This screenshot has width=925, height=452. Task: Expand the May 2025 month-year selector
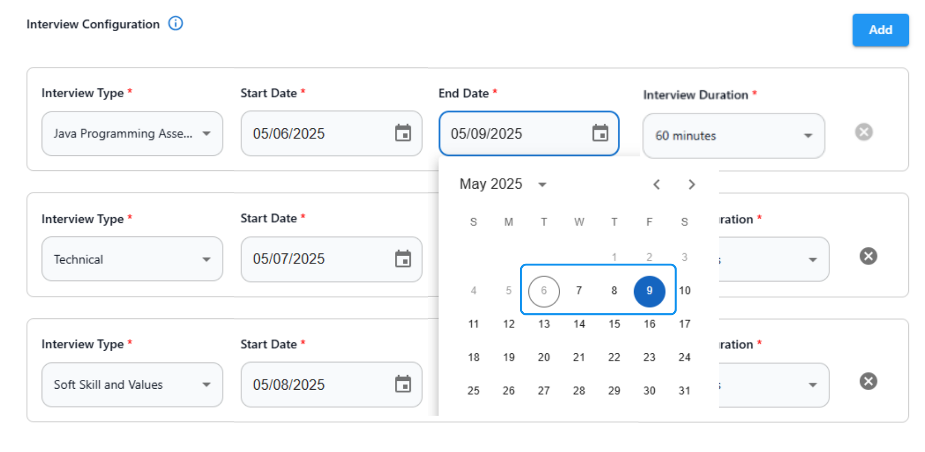542,184
